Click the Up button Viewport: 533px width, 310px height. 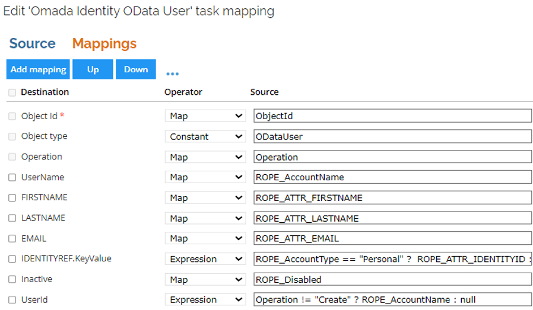[x=93, y=69]
